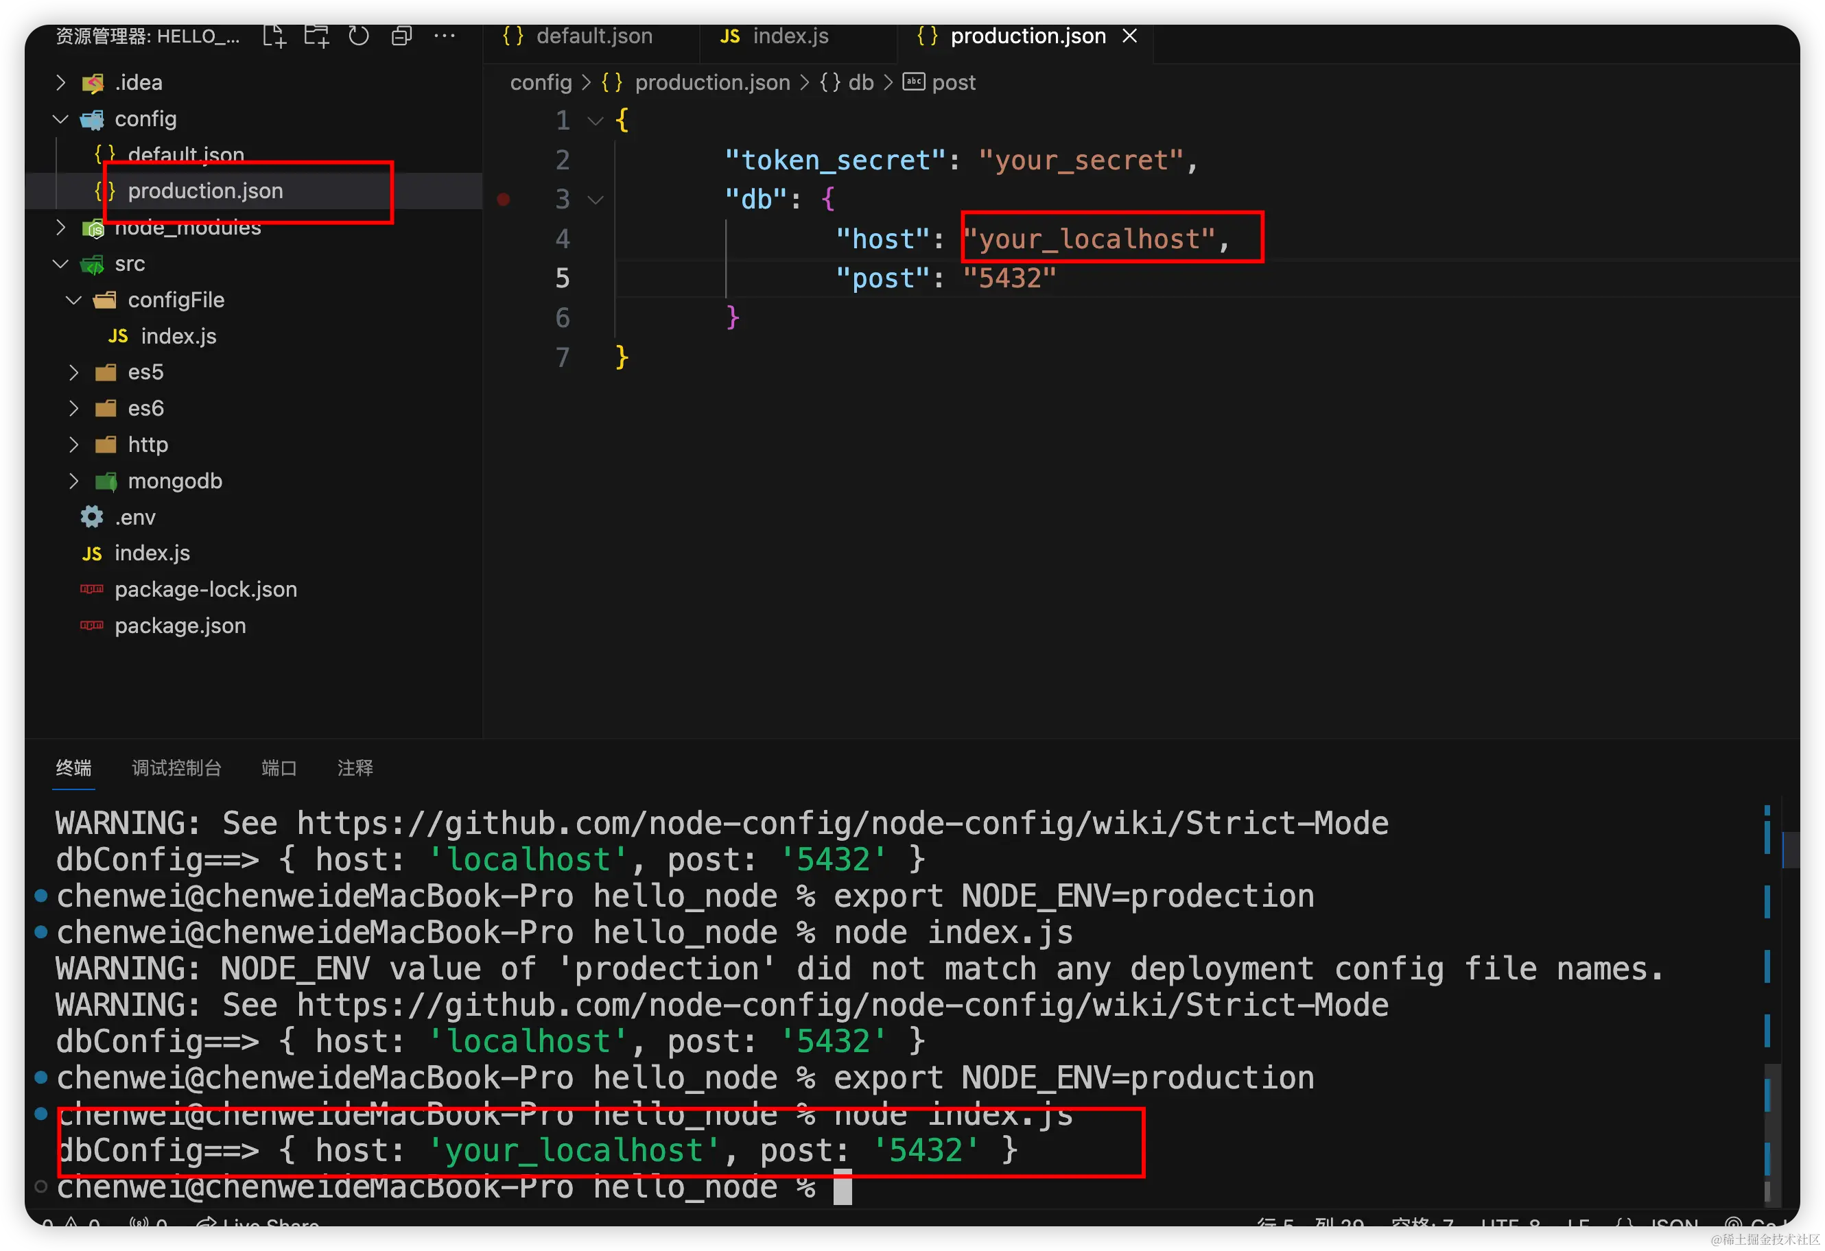
Task: Click the New File icon in explorer header
Action: [274, 36]
